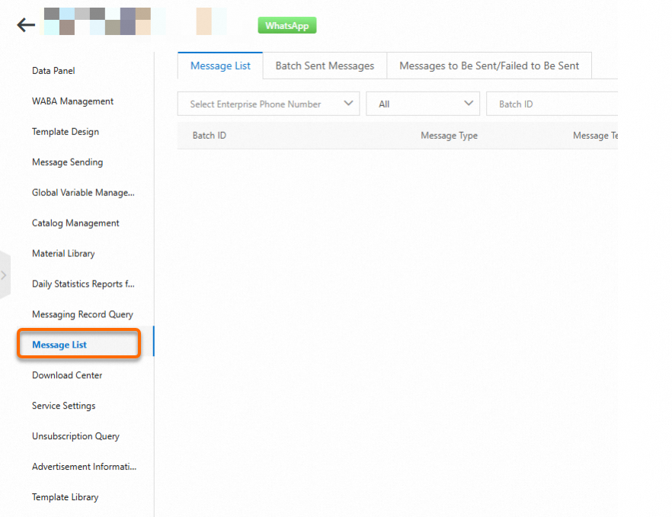Switch to the Message List tab
This screenshot has width=672, height=517.
click(x=220, y=66)
